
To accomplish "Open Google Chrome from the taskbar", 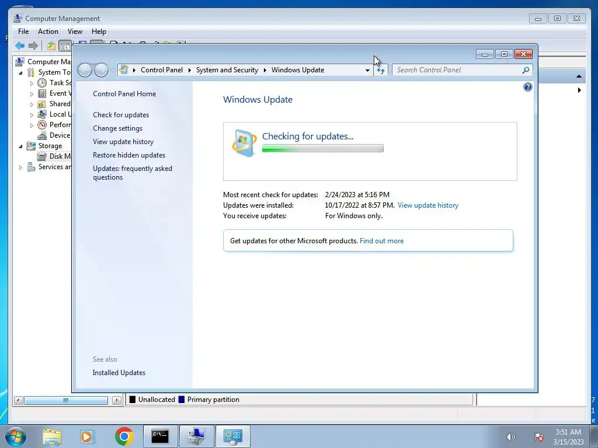I will (124, 436).
